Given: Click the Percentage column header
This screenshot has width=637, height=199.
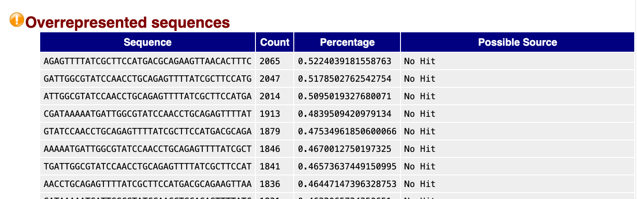Looking at the screenshot, I should (x=347, y=42).
